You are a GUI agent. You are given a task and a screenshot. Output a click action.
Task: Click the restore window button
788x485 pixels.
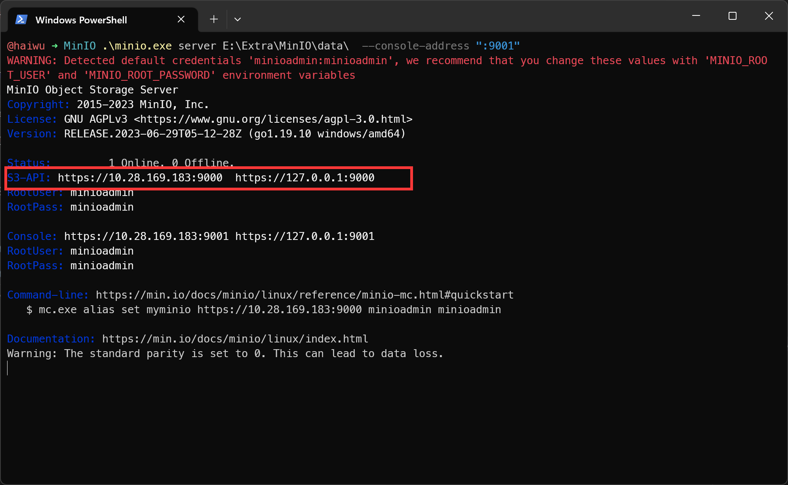click(732, 17)
